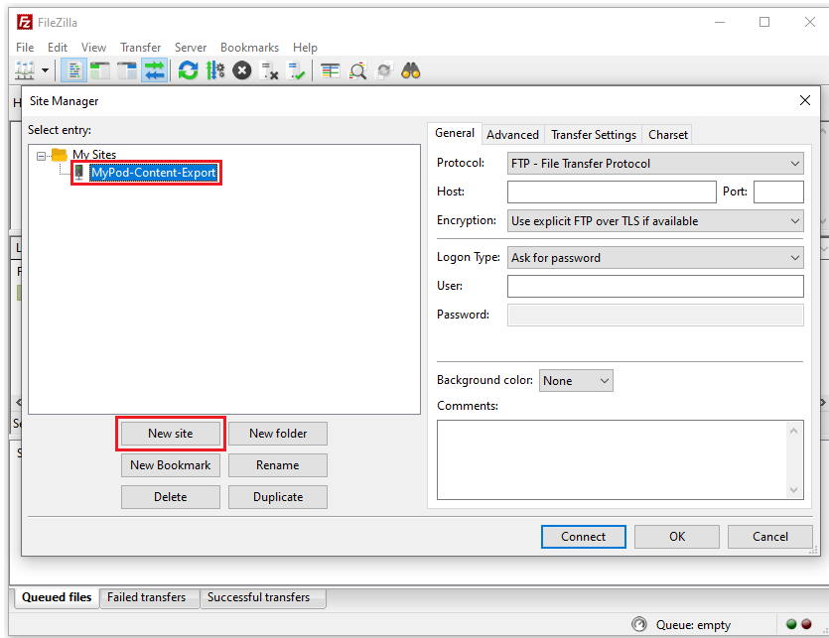
Task: Click the New folder button
Action: [x=278, y=434]
